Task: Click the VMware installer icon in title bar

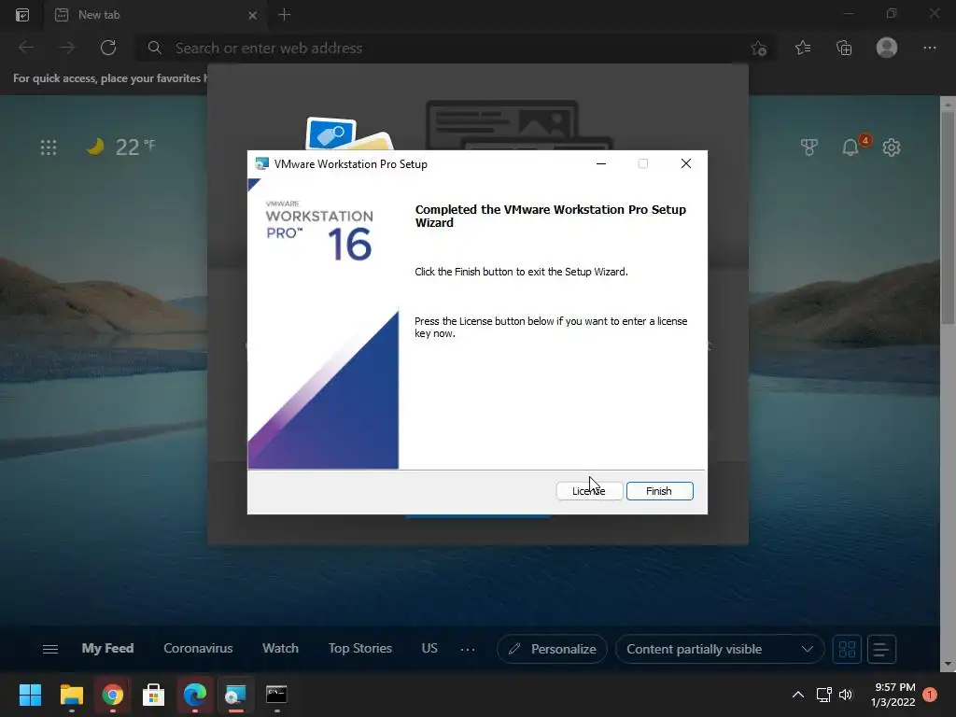Action: pyautogui.click(x=262, y=163)
